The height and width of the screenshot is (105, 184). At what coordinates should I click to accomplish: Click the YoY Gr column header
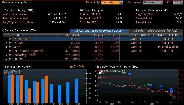[112, 35]
